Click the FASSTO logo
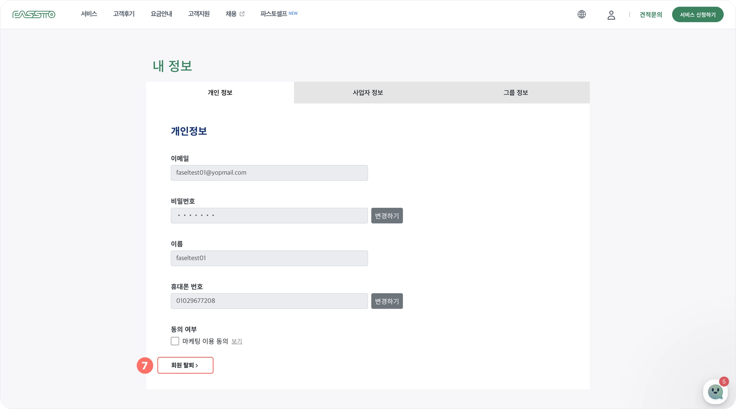This screenshot has width=736, height=409. click(x=34, y=14)
